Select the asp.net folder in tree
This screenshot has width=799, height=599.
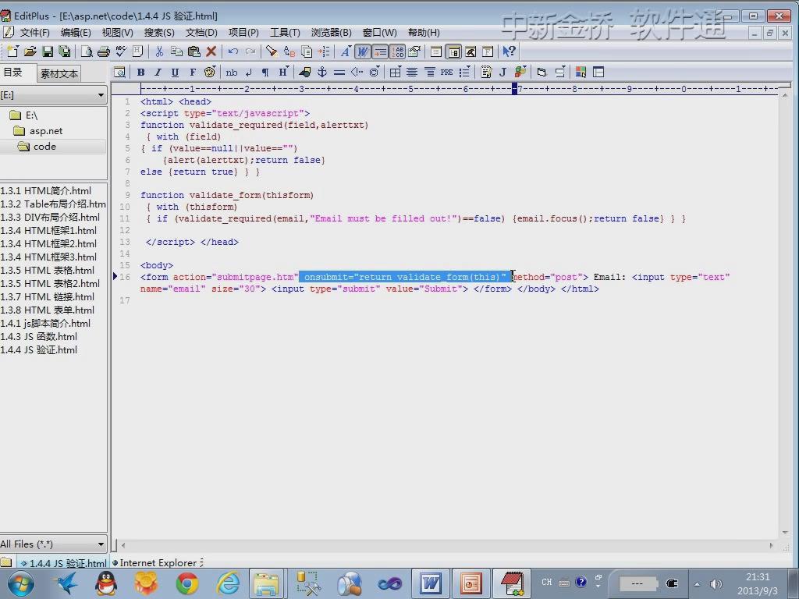pyautogui.click(x=46, y=131)
